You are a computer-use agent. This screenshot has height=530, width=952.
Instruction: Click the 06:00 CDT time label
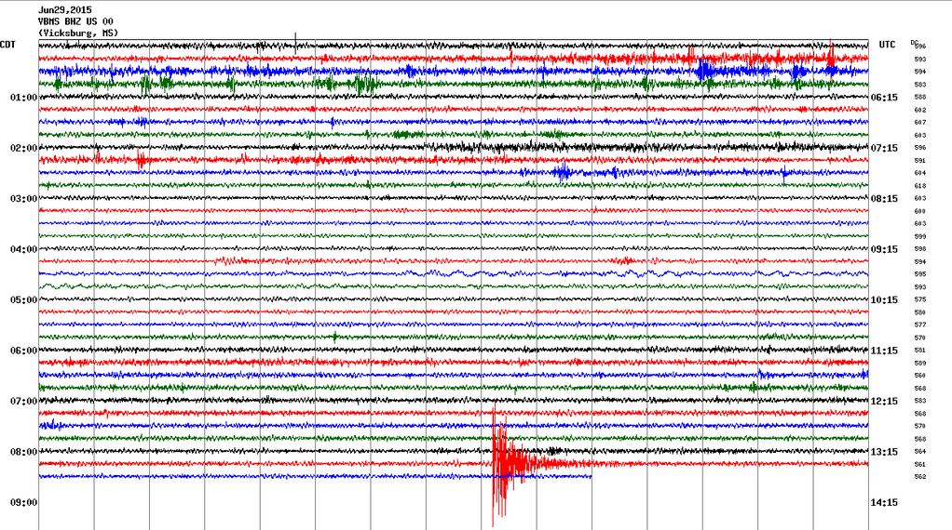[23, 351]
